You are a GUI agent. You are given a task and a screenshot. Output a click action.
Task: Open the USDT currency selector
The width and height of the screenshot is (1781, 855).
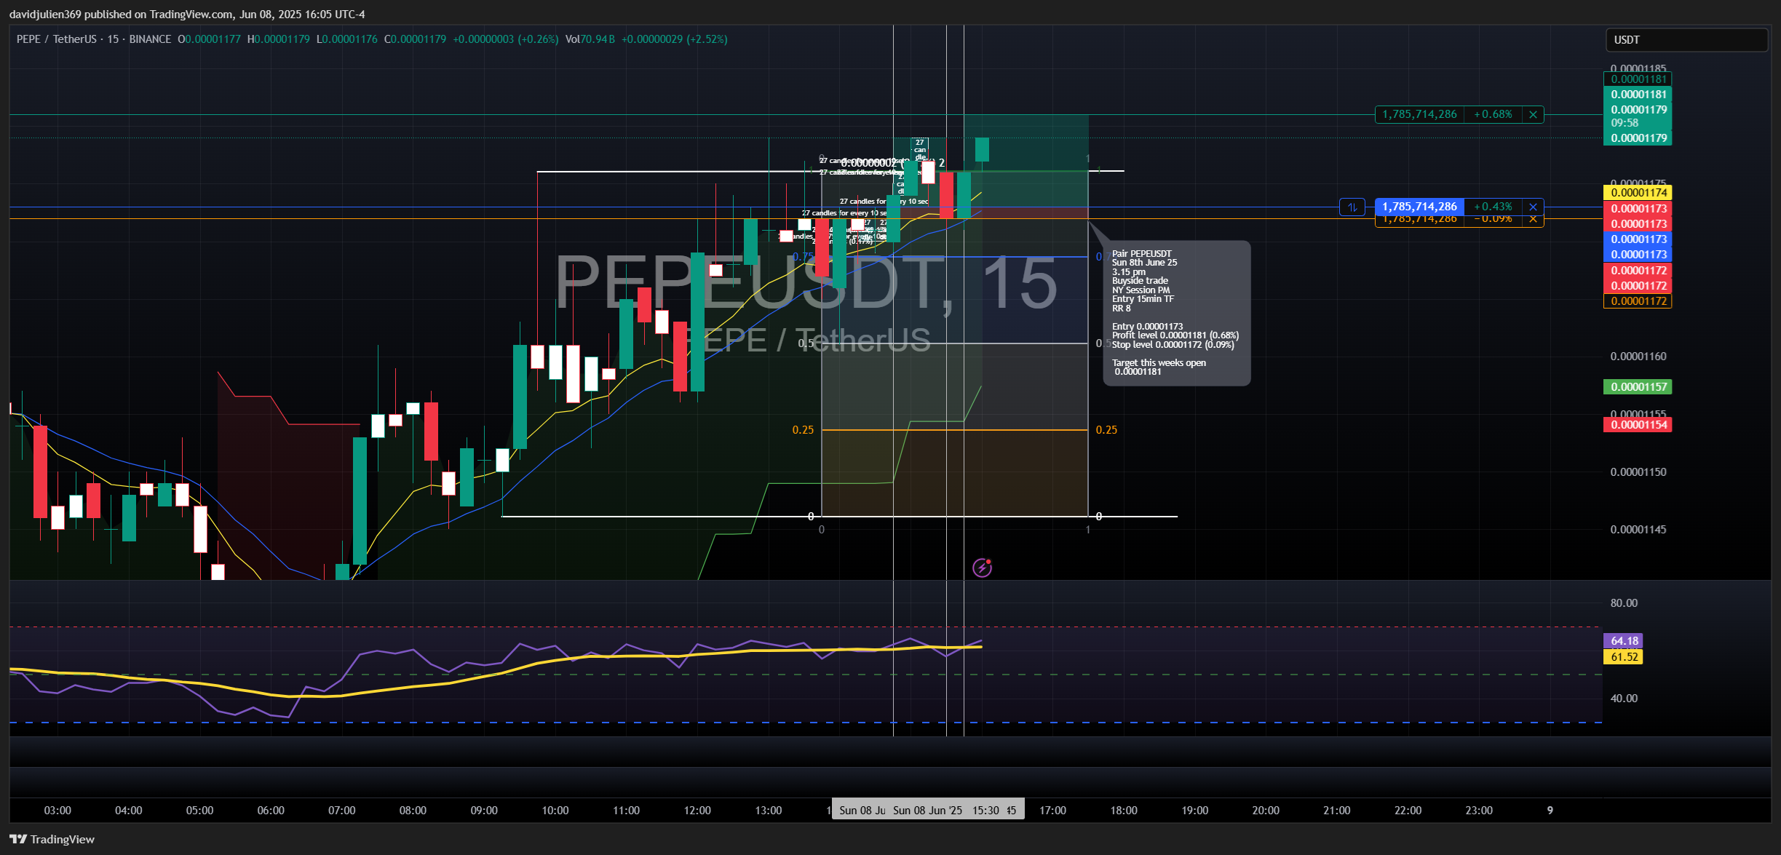coord(1686,40)
